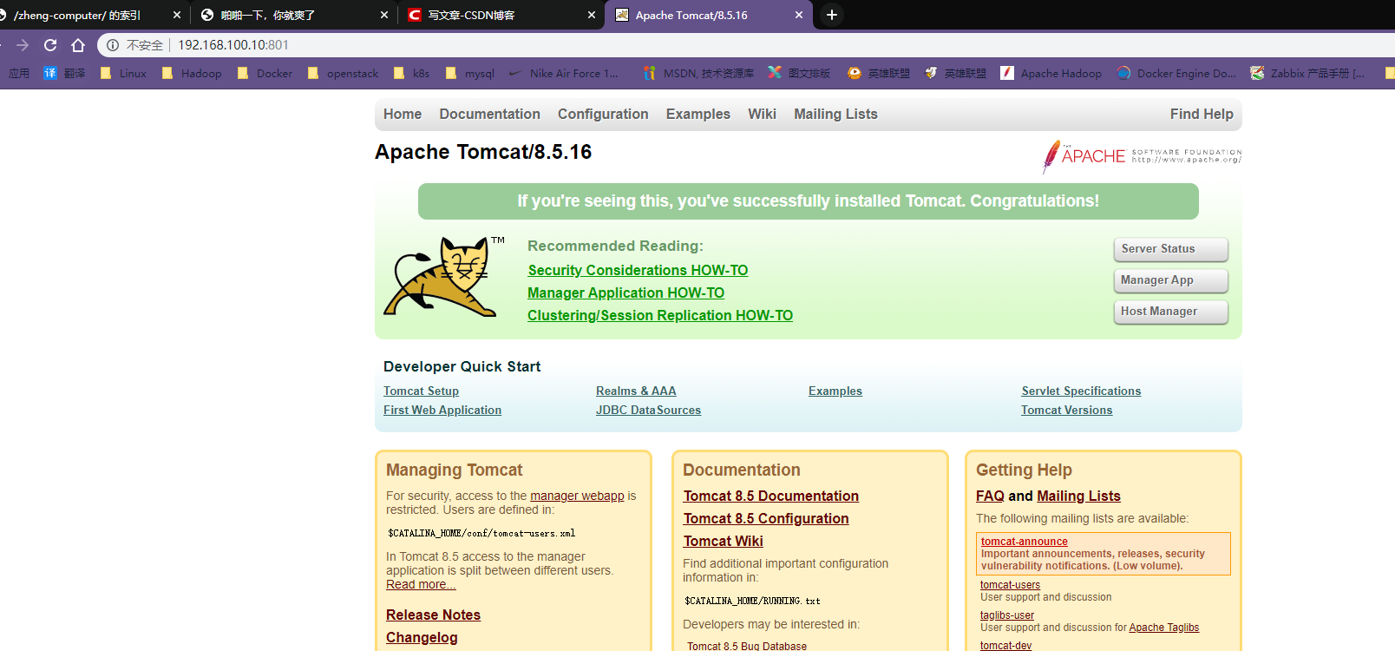Click the Host Manager button
The width and height of the screenshot is (1395, 651).
point(1170,312)
